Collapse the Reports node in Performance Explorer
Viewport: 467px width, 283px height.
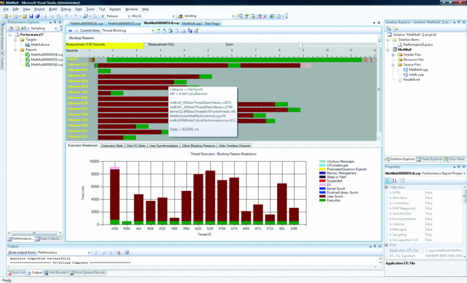(15, 50)
